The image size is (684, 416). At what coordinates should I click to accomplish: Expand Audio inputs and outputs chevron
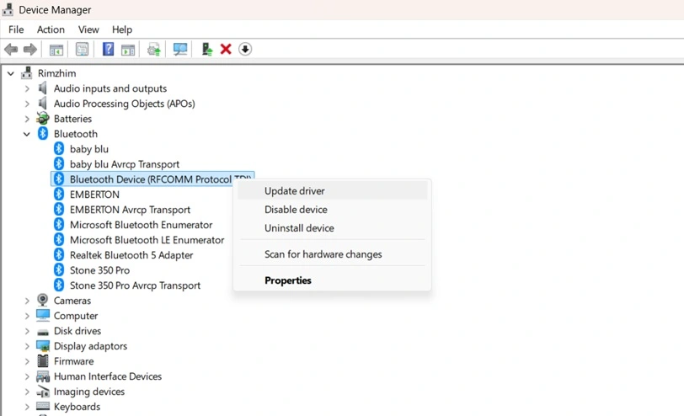point(27,88)
